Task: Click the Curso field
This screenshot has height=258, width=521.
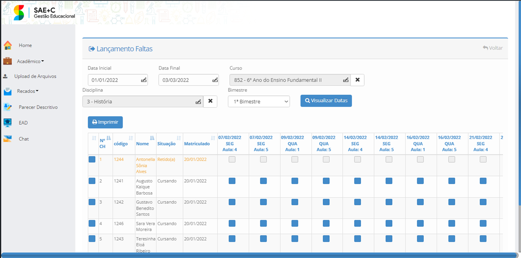Action: (290, 80)
